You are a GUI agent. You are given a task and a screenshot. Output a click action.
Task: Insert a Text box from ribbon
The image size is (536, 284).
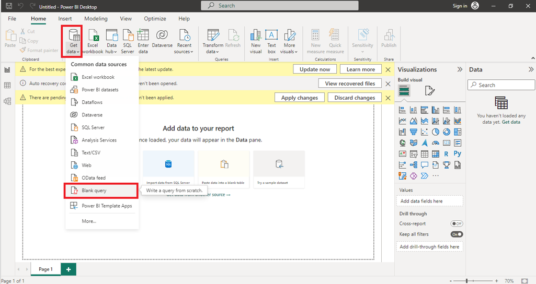click(271, 42)
